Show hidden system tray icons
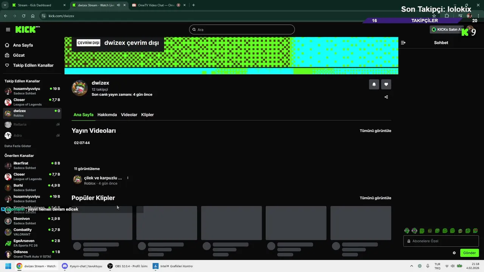The image size is (484, 272). tap(412, 266)
